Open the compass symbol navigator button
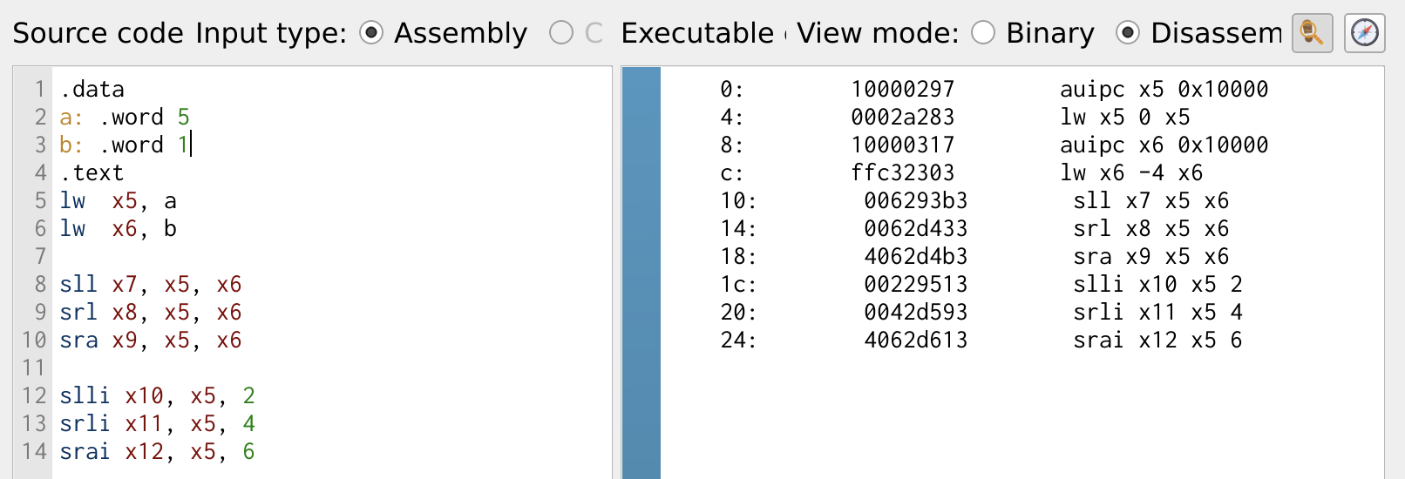Screen dimensions: 1405x479 [1364, 33]
